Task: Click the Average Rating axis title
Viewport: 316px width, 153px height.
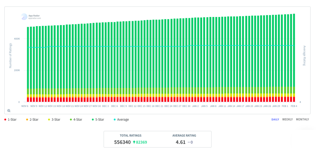Action: [x=304, y=55]
